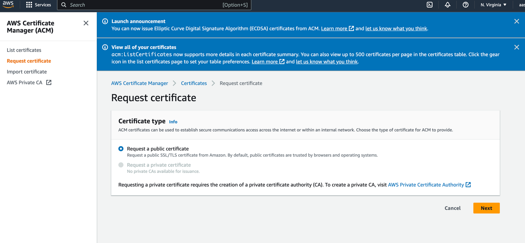The width and height of the screenshot is (525, 243).
Task: Click the Cancel button
Action: tap(453, 208)
